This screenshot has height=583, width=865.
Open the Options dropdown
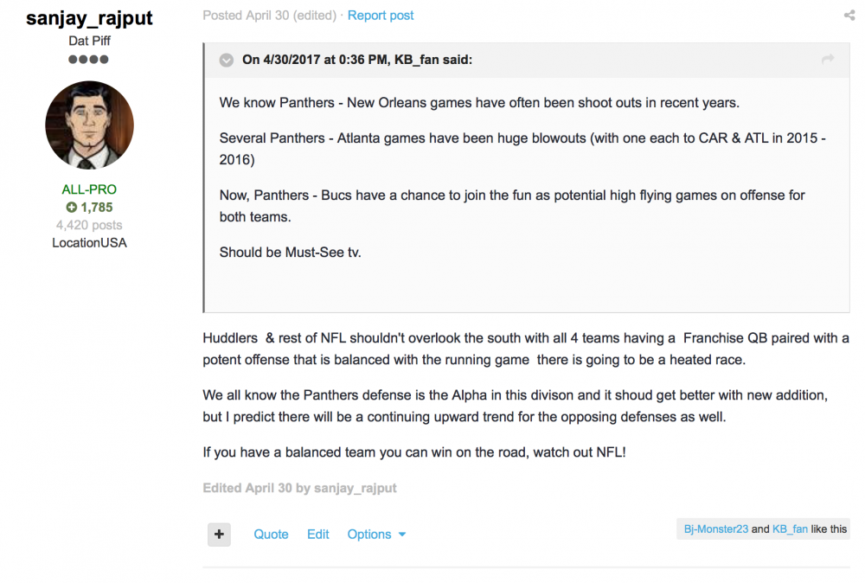376,535
